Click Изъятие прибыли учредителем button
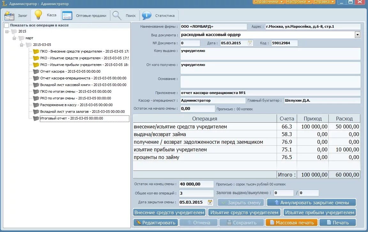This screenshot has width=368, height=232. 319,213
